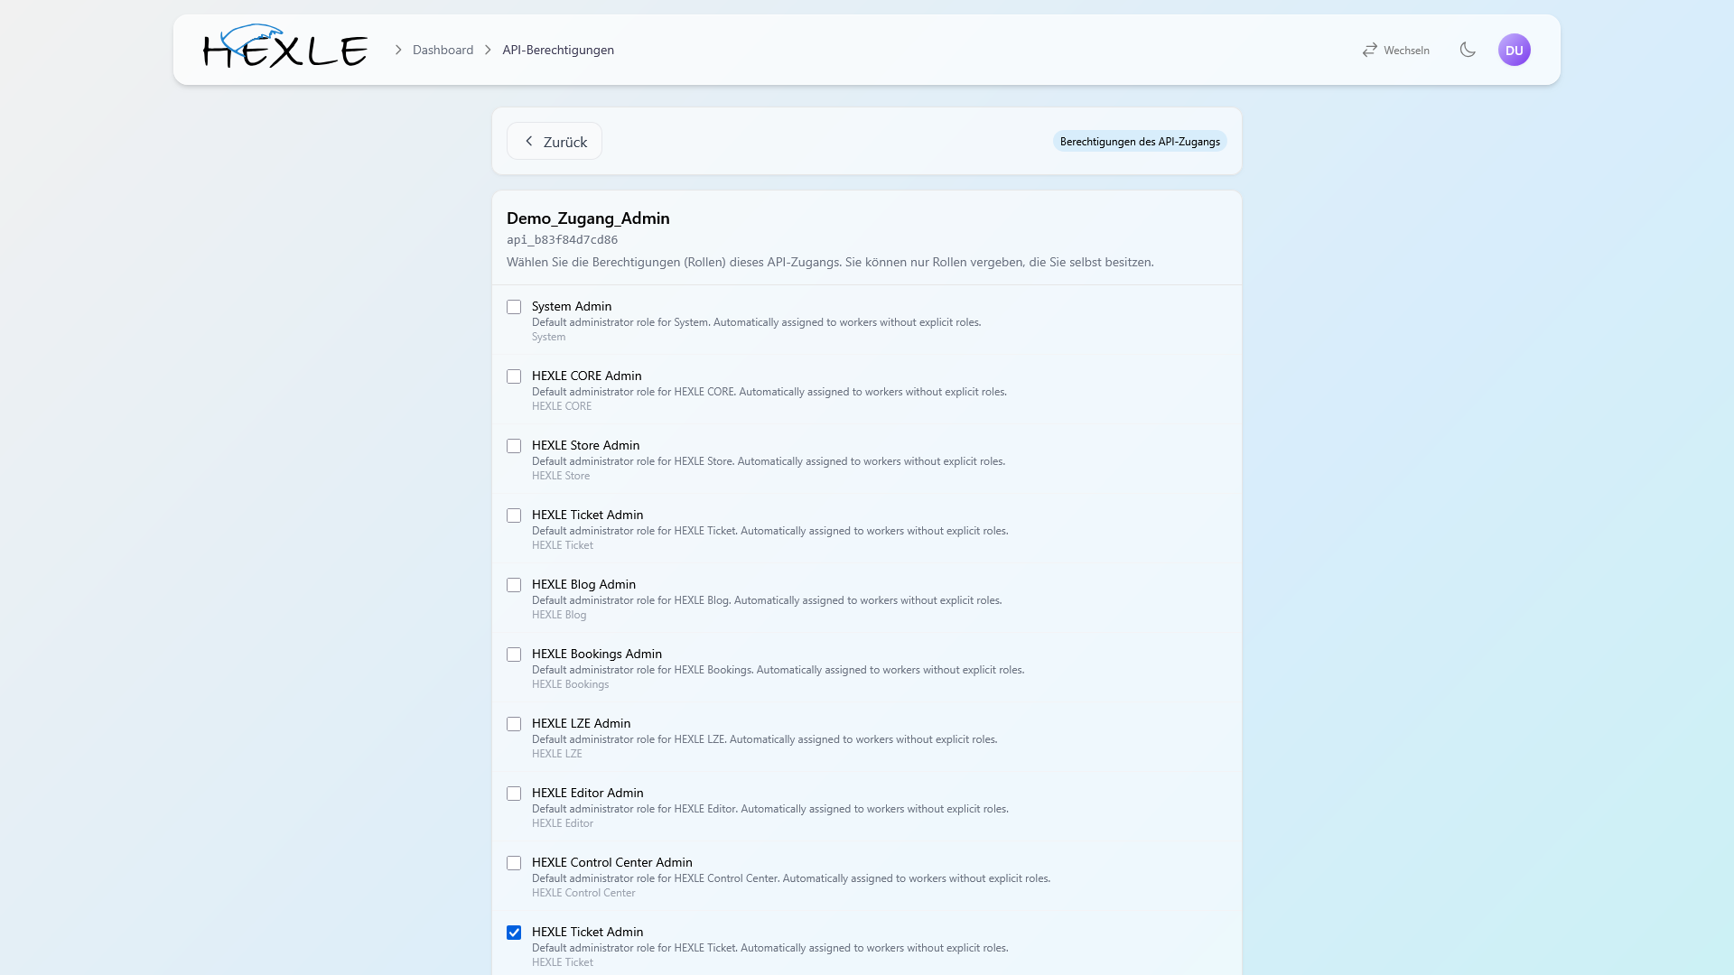The width and height of the screenshot is (1734, 975).
Task: Click the gray 'HEXLE Control Center' module tag
Action: pos(583,893)
